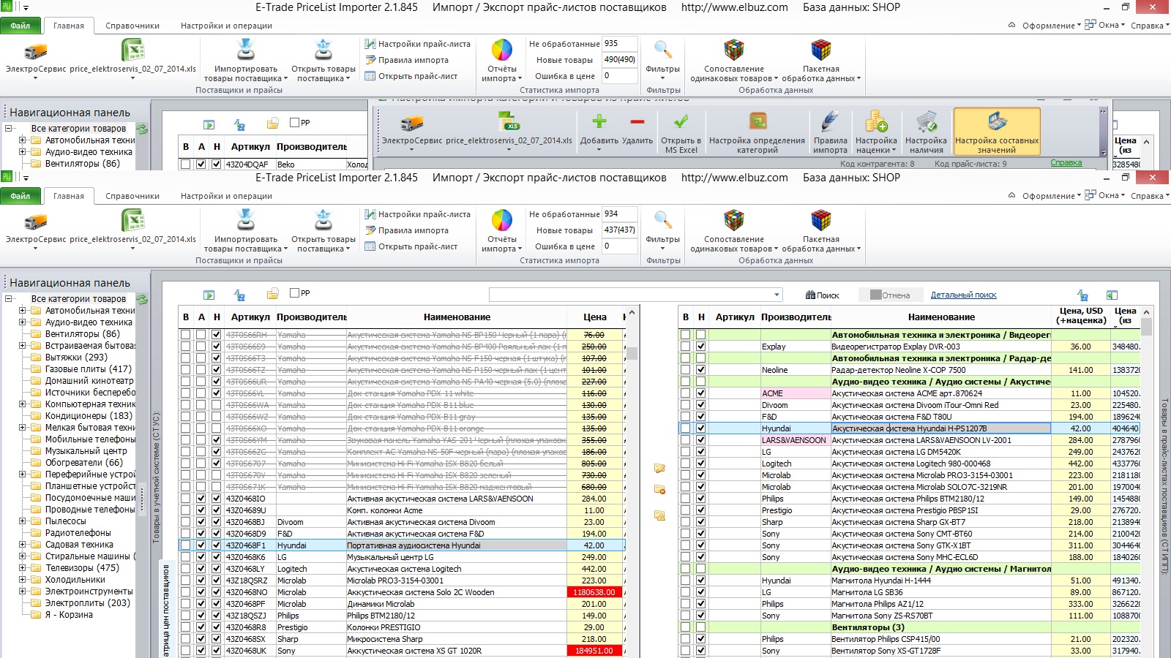Click Открыть товары поставщика icon in lower window
Viewport: 1171px width, 658px height.
[x=323, y=219]
